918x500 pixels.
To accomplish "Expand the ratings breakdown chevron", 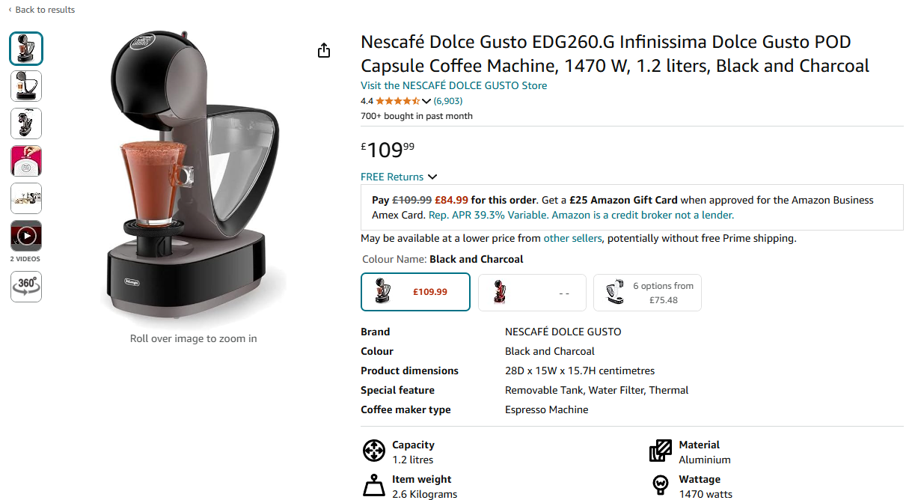I will 426,101.
